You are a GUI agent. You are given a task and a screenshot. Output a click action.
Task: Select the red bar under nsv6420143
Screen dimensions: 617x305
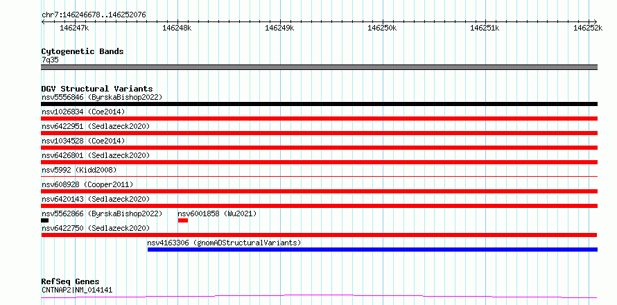point(319,206)
